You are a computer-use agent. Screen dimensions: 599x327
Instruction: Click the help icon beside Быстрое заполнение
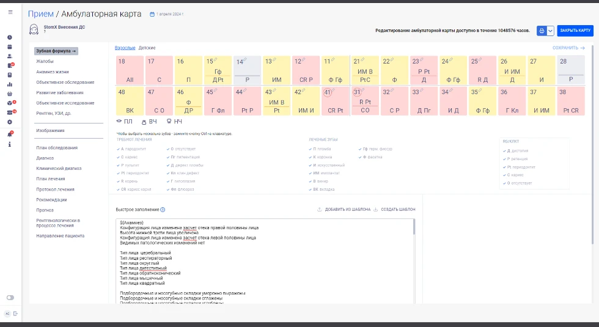coord(163,210)
